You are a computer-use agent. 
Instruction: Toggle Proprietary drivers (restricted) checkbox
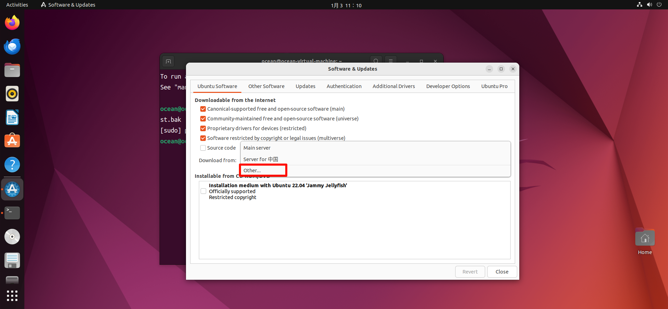click(203, 128)
